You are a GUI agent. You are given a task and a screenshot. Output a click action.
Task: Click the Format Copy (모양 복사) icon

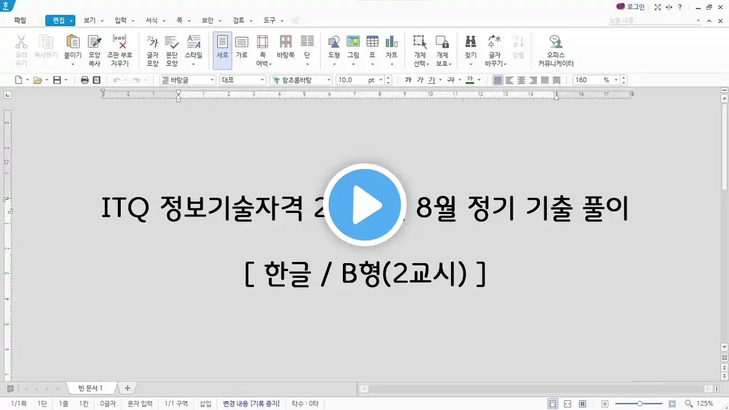click(x=95, y=43)
